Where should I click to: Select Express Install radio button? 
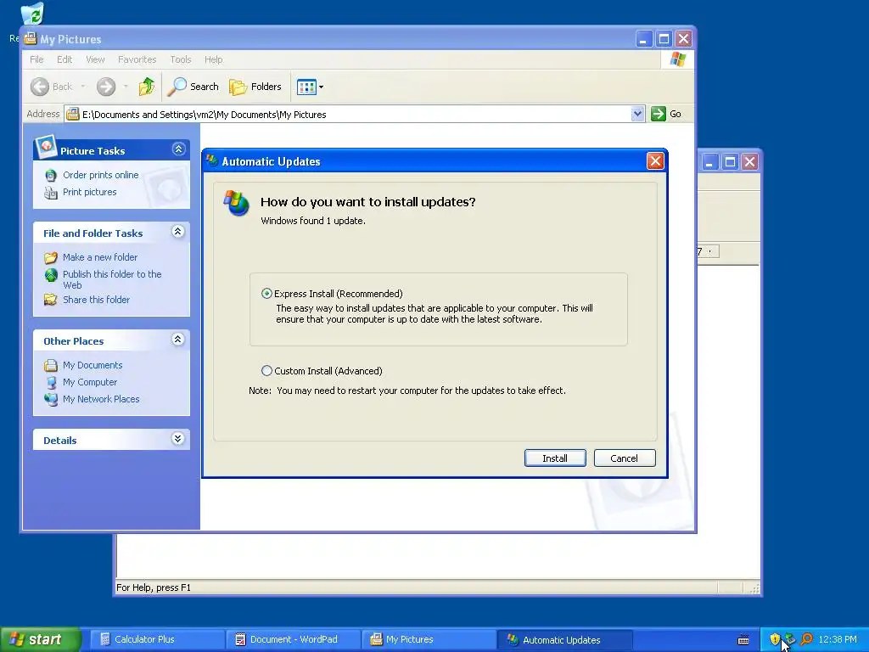pyautogui.click(x=266, y=293)
